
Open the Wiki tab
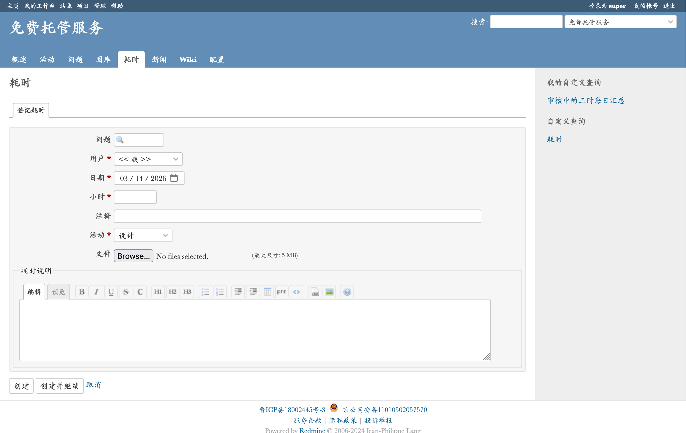(x=188, y=59)
